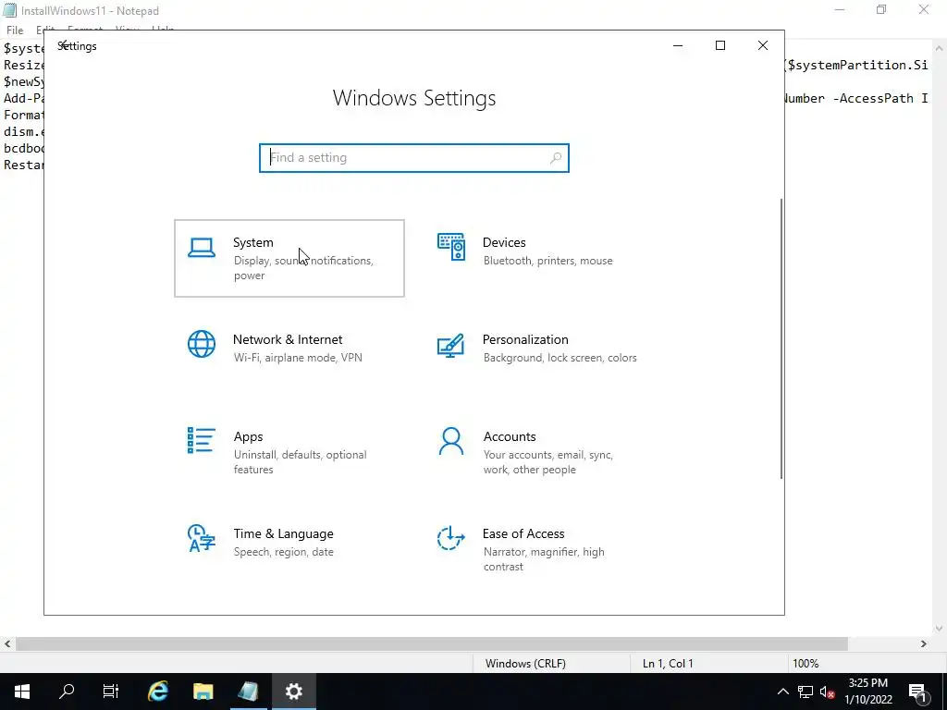Open the Personalization paintbrush icon
This screenshot has height=710, width=947.
[450, 346]
